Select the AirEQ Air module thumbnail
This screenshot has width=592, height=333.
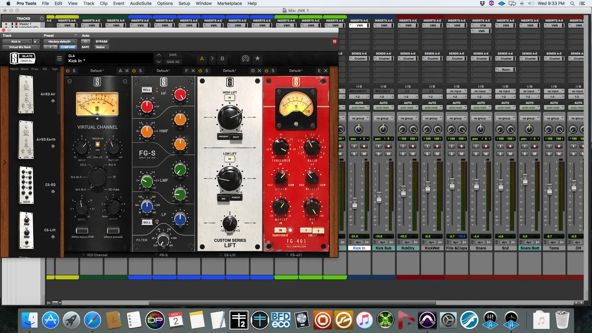tap(26, 94)
